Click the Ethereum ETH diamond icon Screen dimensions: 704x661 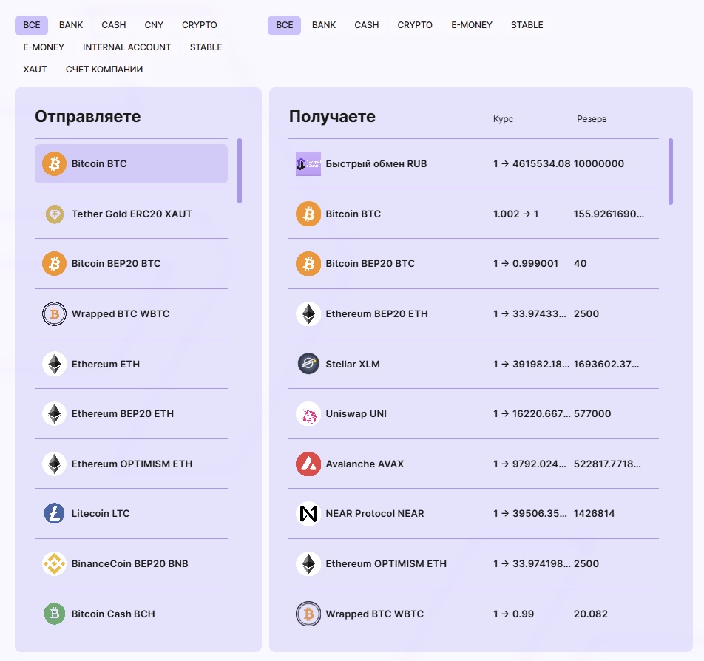click(54, 365)
